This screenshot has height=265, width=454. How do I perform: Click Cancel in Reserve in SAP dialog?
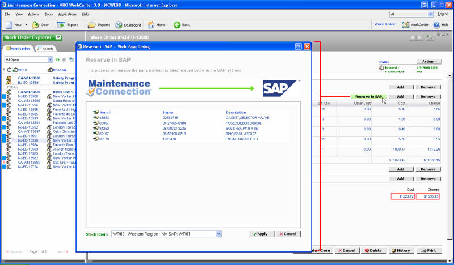288,234
